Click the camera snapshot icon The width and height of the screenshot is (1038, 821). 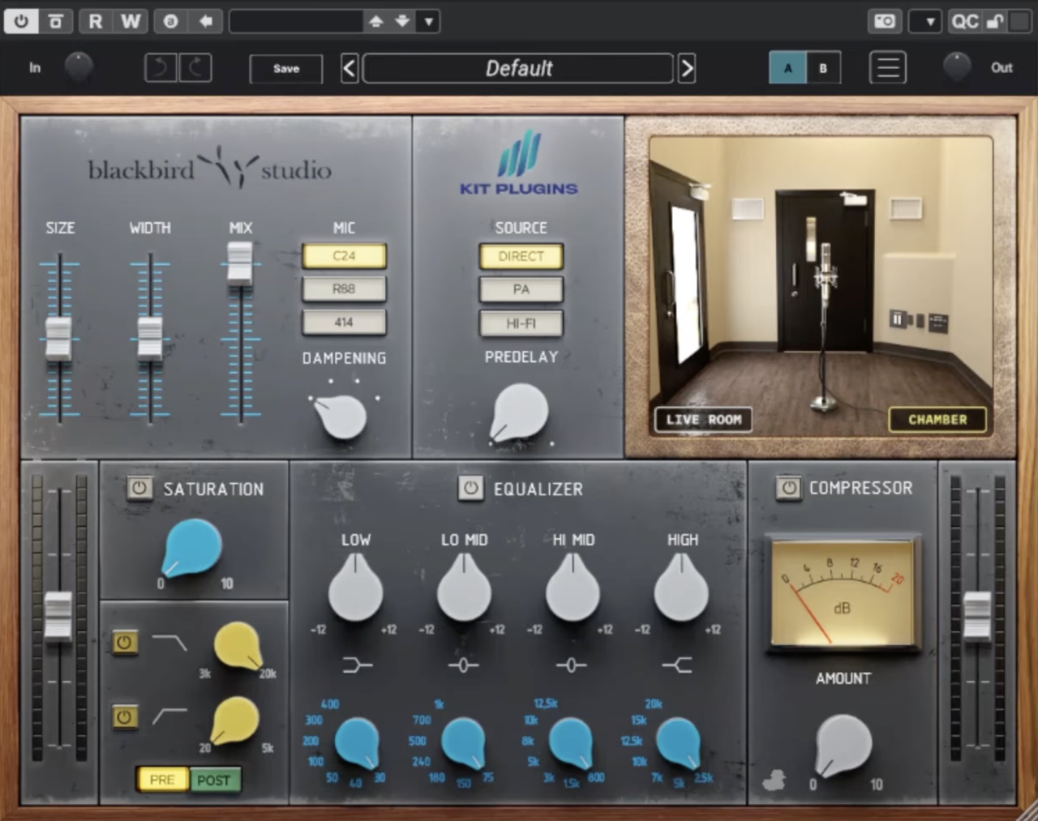click(x=885, y=21)
